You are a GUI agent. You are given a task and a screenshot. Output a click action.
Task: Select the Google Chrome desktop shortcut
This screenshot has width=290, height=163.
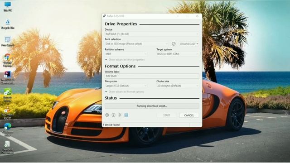tap(8, 60)
